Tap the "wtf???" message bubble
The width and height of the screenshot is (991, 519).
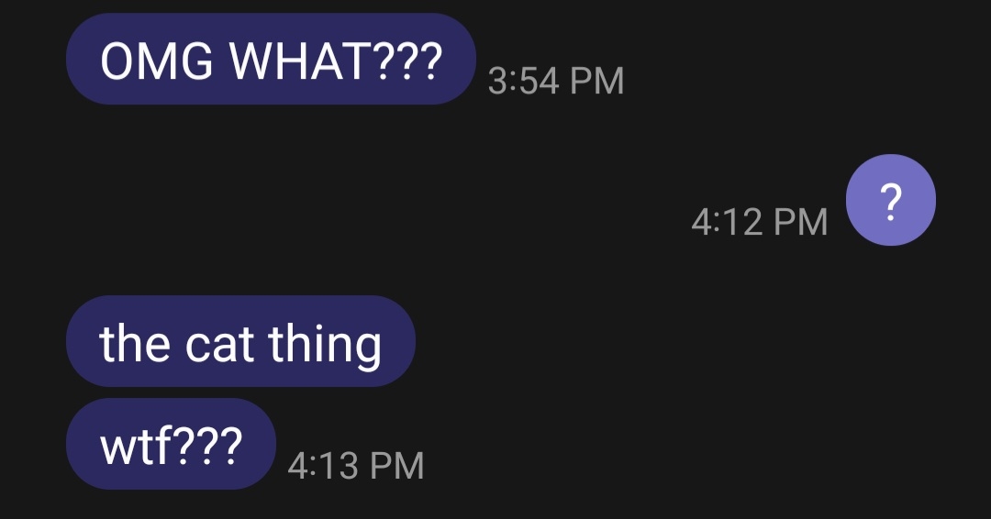pos(171,445)
